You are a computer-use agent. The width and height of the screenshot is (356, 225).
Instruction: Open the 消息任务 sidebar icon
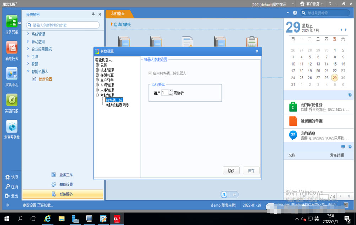tap(12, 48)
